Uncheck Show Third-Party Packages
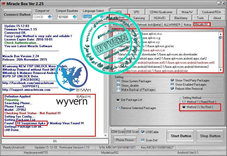Viewport: 227px width, 156px height. point(172,80)
